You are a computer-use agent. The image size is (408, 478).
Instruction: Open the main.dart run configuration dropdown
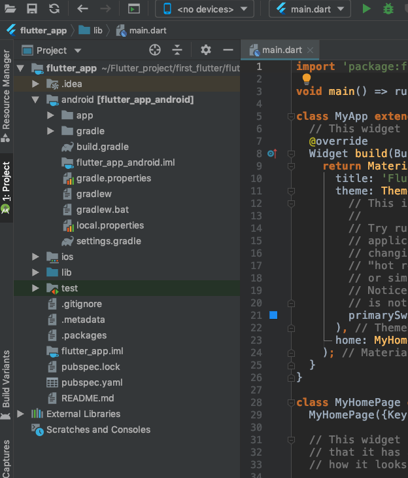point(310,9)
